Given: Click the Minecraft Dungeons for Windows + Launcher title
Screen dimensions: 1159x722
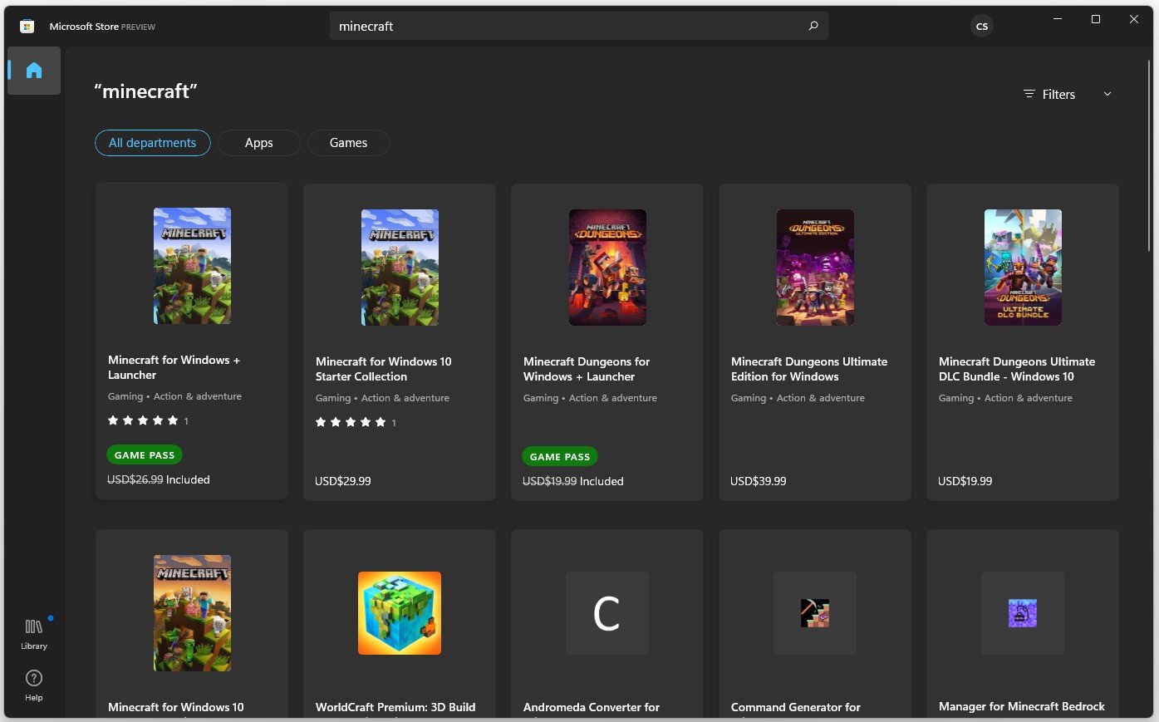Looking at the screenshot, I should 587,369.
